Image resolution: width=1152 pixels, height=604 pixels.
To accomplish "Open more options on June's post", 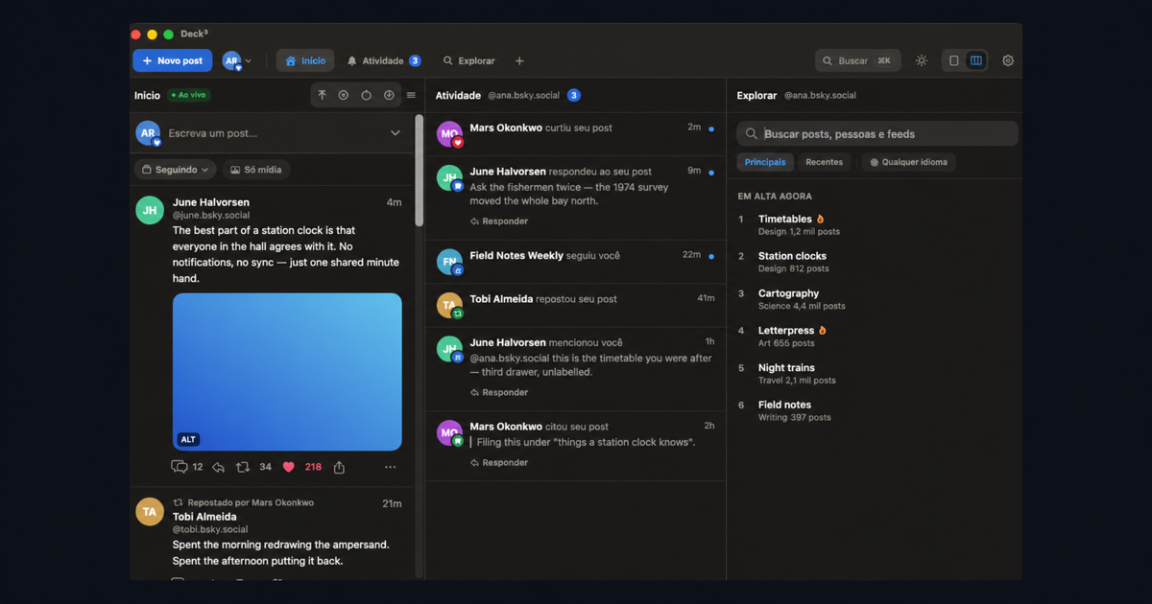I will [x=390, y=467].
